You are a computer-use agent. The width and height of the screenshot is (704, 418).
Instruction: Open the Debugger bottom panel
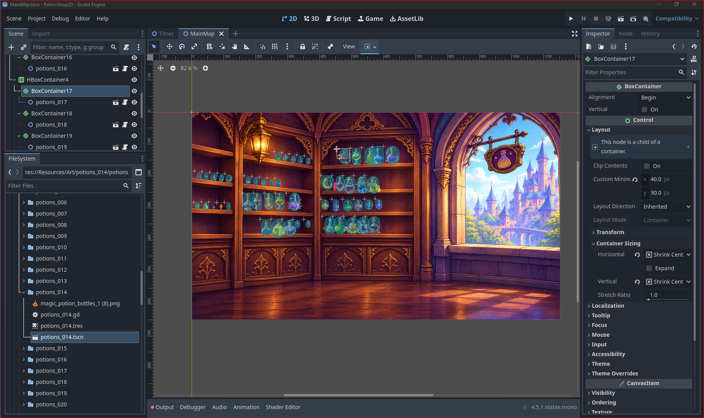pos(193,407)
